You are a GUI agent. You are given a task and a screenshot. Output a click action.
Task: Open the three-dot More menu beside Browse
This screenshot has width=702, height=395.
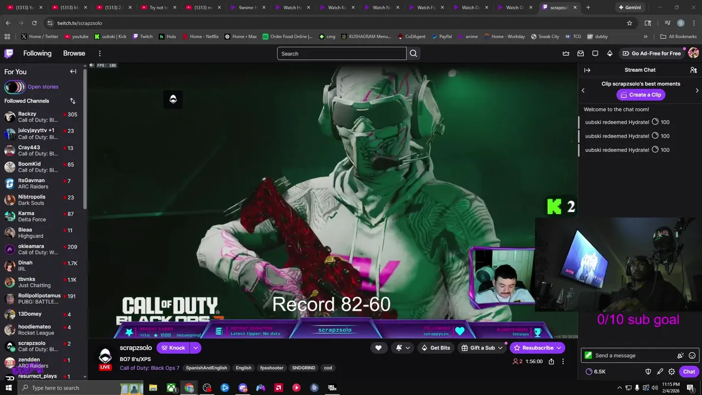(x=100, y=53)
